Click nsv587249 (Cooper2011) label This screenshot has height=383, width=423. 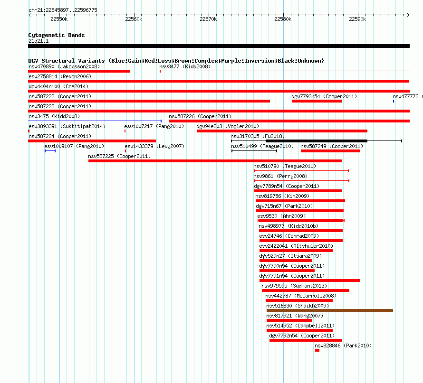[x=332, y=146]
